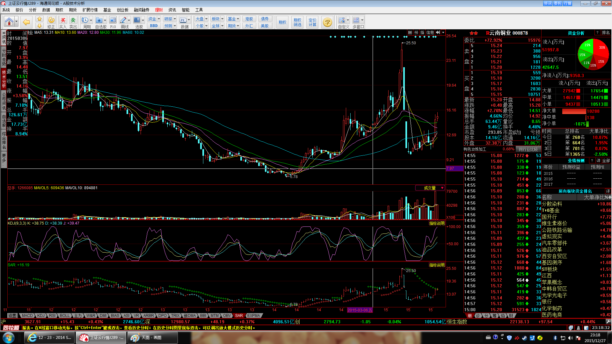Click the 港股 toolbar button
612x344 pixels.
(249, 19)
